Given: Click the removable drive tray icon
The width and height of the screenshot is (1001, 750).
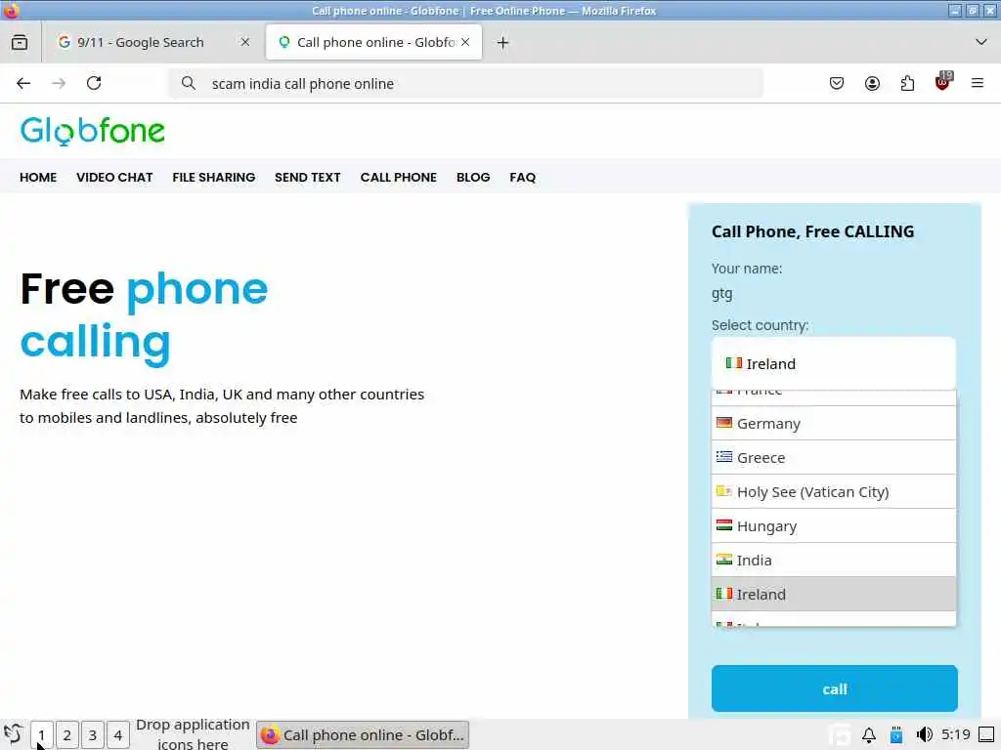Looking at the screenshot, I should pos(897,735).
